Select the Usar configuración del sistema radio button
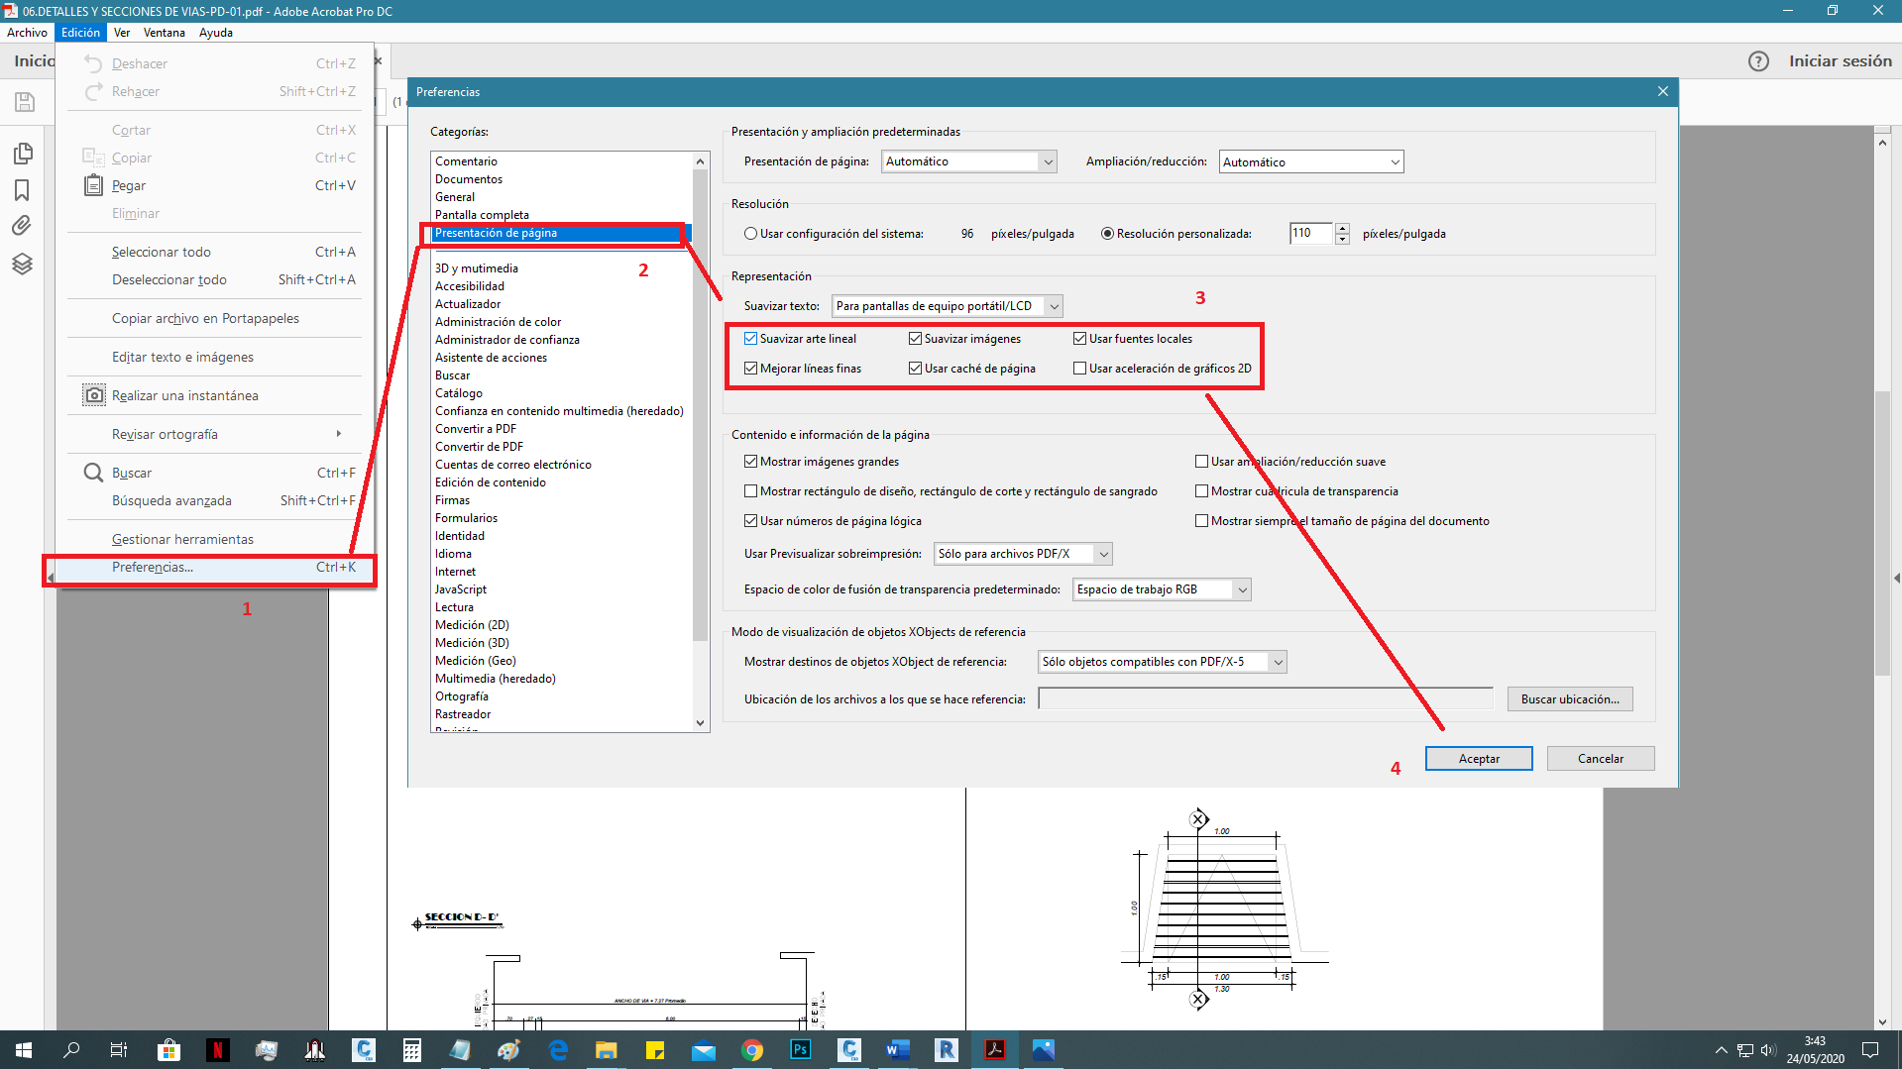Screen dimensions: 1902x1069 pyautogui.click(x=750, y=233)
